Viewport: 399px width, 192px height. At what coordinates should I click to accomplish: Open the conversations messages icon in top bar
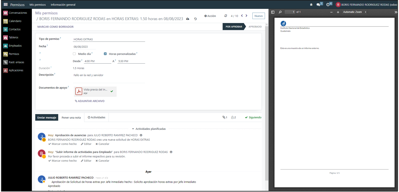pyautogui.click(x=319, y=5)
